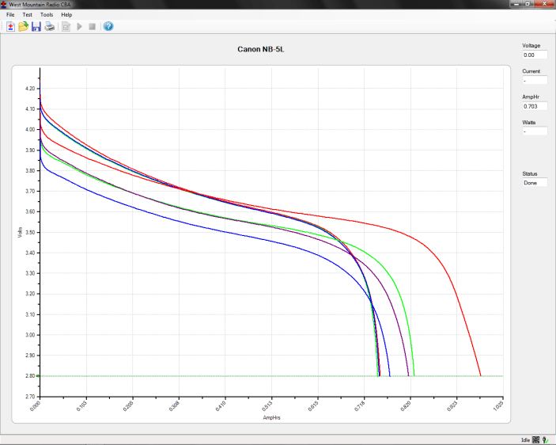Print the graph with the printer icon
Screen dimensions: 556x445
click(x=49, y=26)
